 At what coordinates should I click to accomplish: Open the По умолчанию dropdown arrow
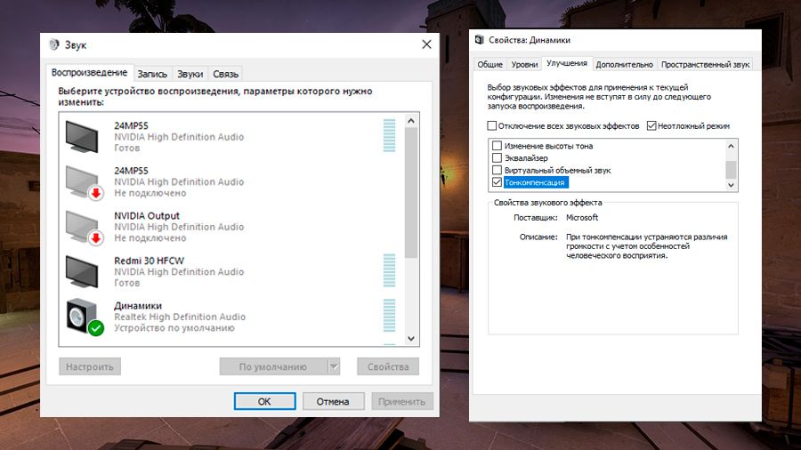(x=334, y=366)
